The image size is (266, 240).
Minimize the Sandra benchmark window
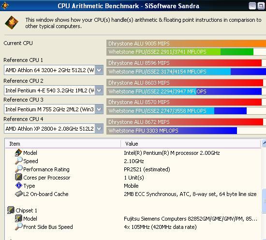[252, 6]
